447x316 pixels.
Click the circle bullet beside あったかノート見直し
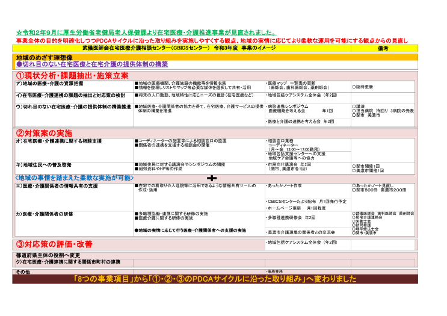click(354, 185)
